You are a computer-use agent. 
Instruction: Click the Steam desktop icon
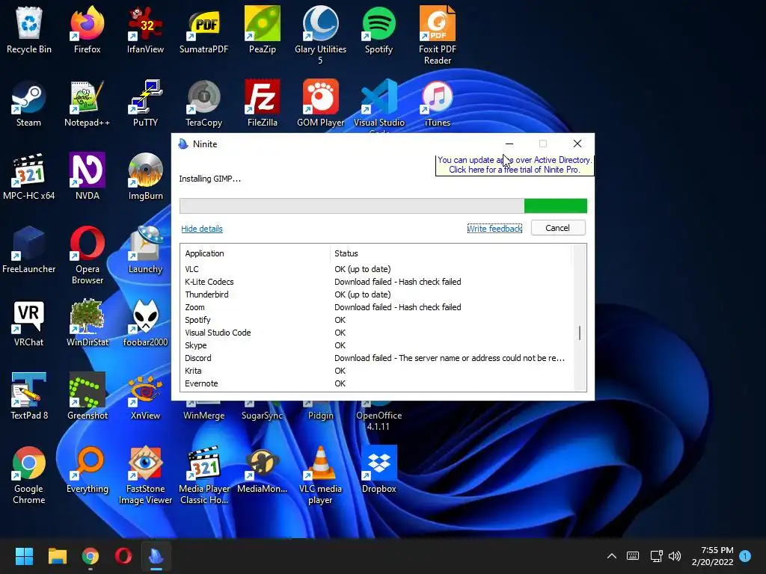pyautogui.click(x=29, y=103)
